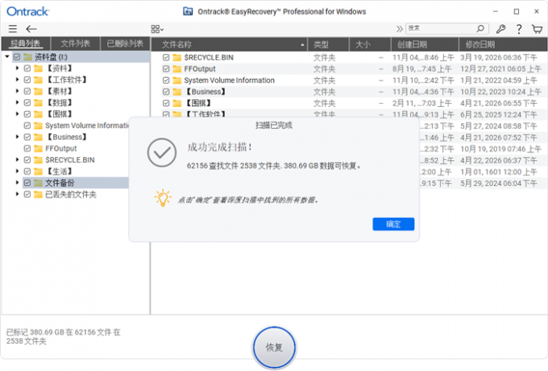Open the hamburger menu icon
Image resolution: width=548 pixels, height=371 pixels.
(x=13, y=29)
